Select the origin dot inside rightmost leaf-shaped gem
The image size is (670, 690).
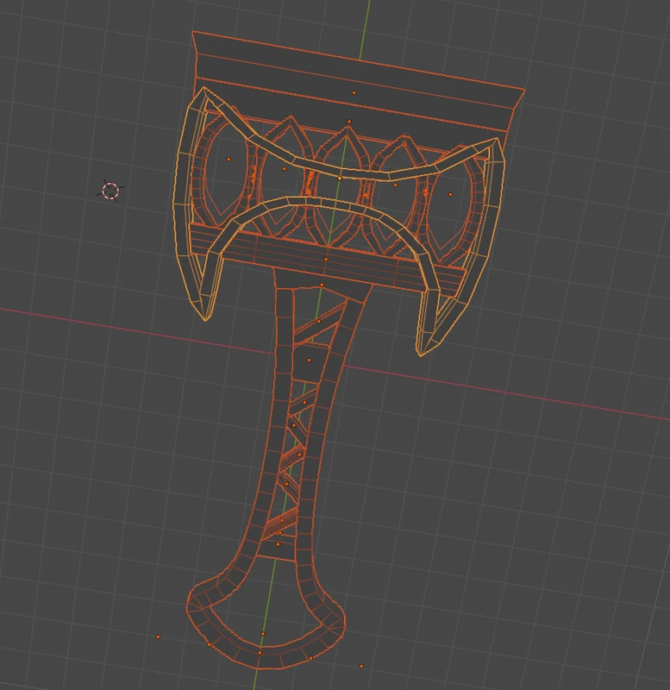coord(450,195)
